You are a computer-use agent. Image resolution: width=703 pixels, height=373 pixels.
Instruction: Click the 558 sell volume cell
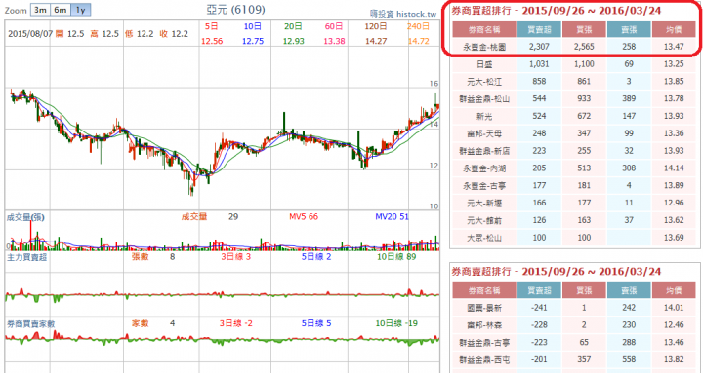(629, 359)
